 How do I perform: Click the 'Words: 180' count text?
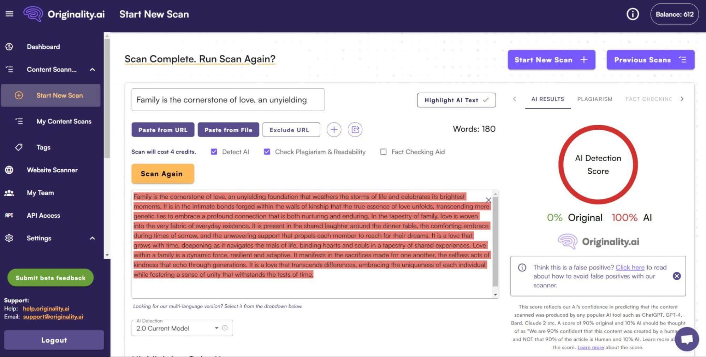click(474, 129)
